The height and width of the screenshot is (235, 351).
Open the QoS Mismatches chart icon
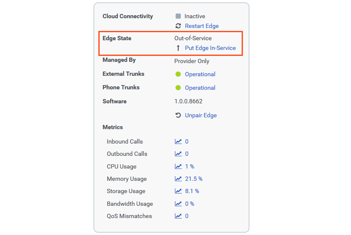[x=178, y=216]
